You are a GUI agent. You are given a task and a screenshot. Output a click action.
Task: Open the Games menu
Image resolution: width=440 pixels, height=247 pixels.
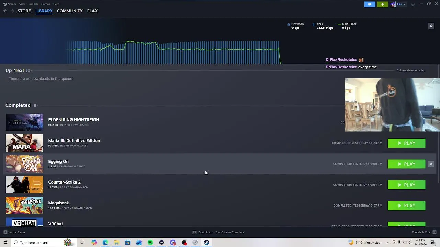pyautogui.click(x=45, y=4)
